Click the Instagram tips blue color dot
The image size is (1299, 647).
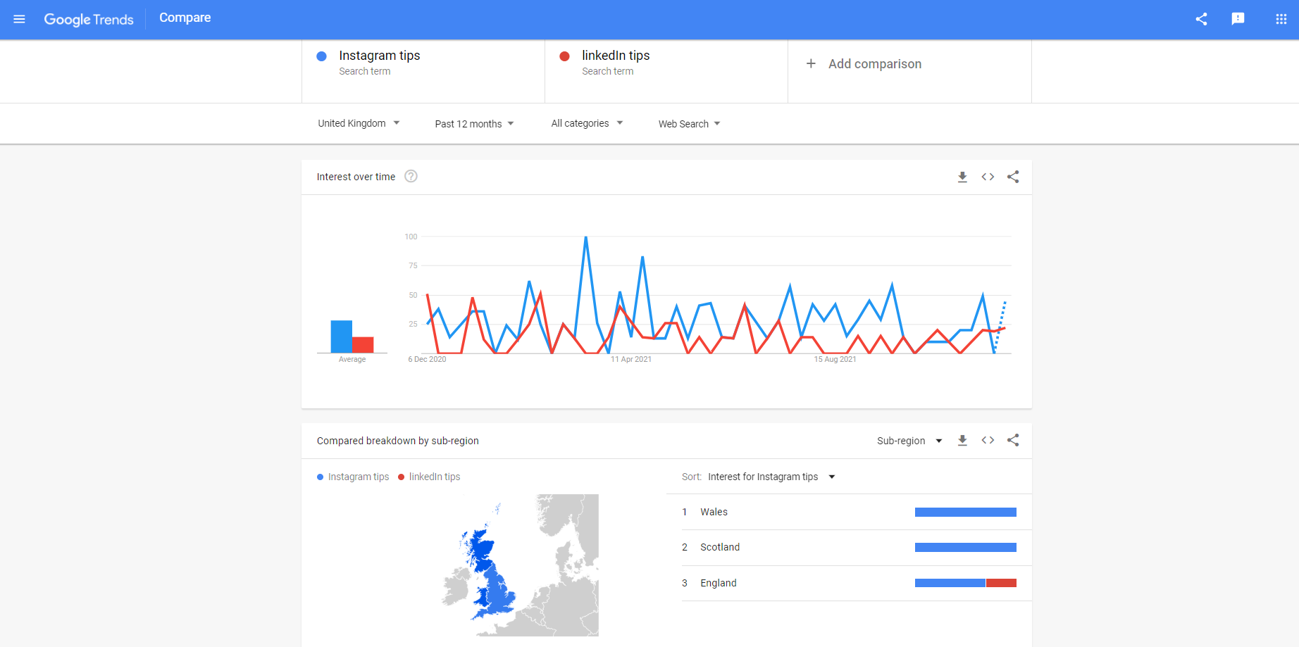click(x=321, y=56)
